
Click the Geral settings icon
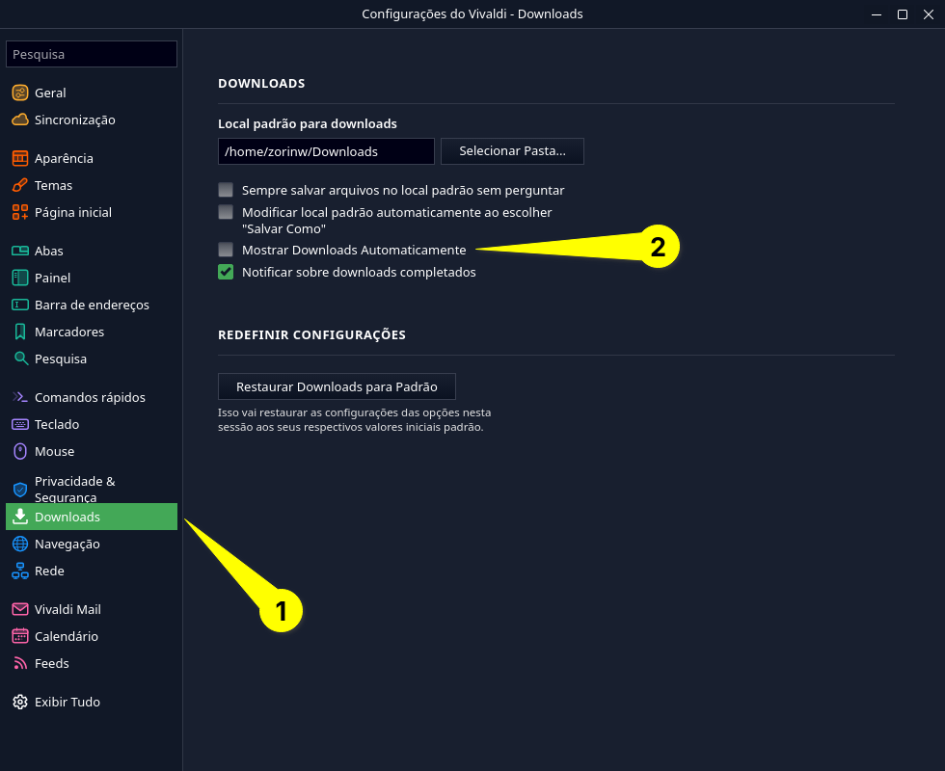[x=19, y=93]
